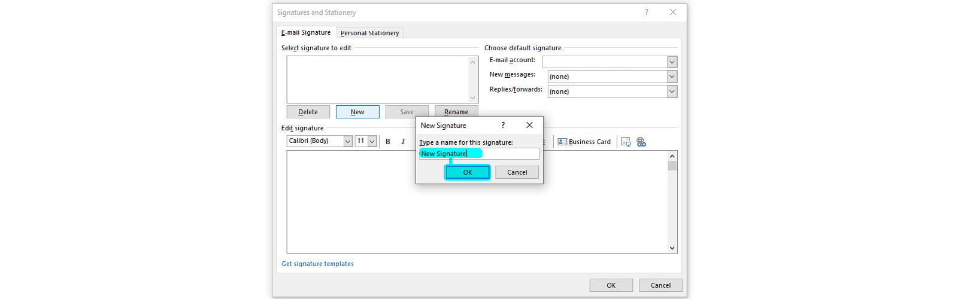The height and width of the screenshot is (299, 958).
Task: Open the font size 11 dropdown
Action: click(x=372, y=141)
